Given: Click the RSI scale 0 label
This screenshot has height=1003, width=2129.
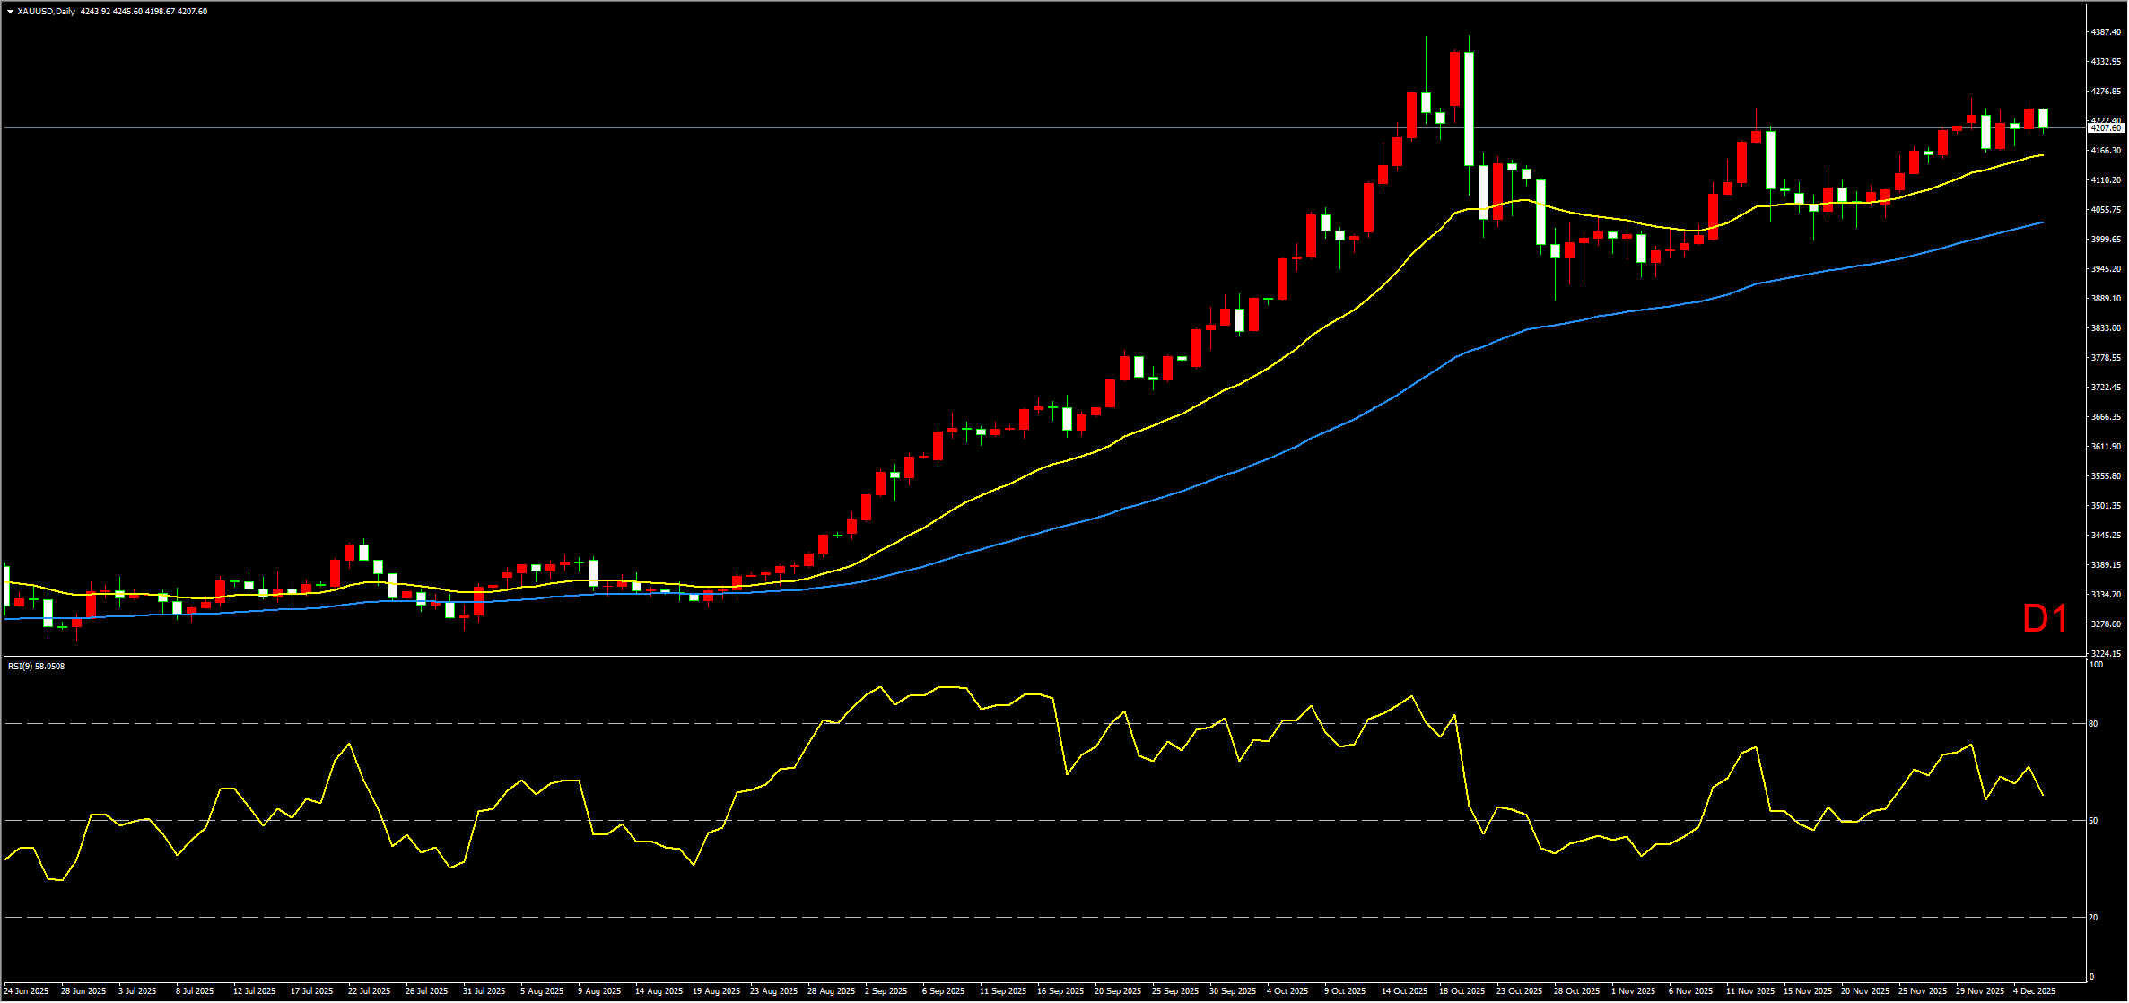Looking at the screenshot, I should [x=2091, y=977].
